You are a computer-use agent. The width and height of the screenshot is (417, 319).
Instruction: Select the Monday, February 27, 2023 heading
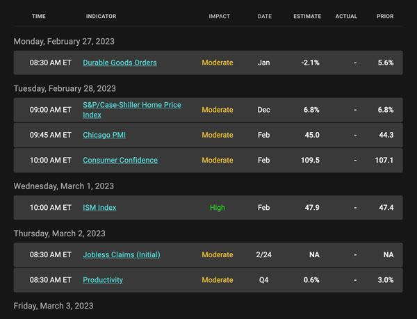[x=64, y=42]
